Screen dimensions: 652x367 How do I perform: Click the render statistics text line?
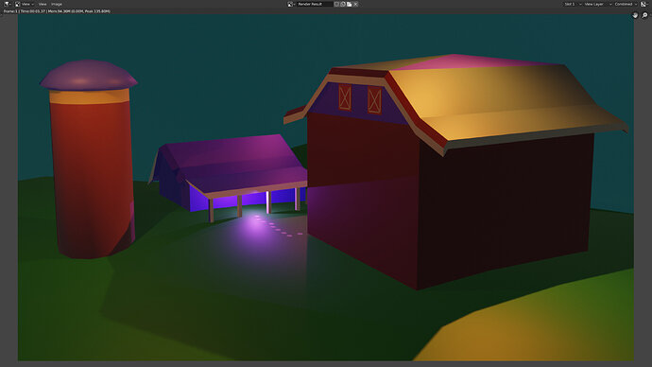(57, 11)
